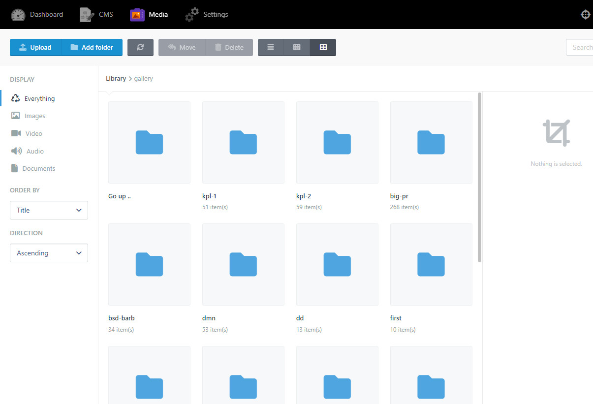This screenshot has width=593, height=404.
Task: Select the dmn folder icon
Action: (243, 264)
